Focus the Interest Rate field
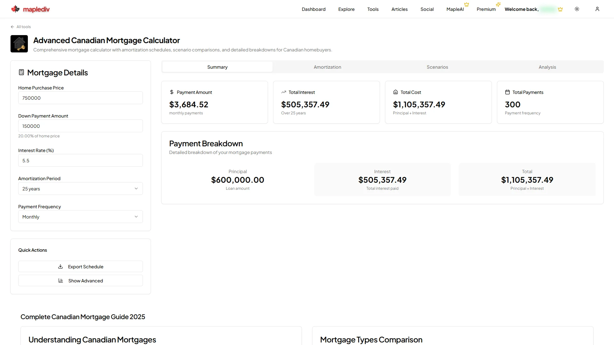The width and height of the screenshot is (614, 345). 81,160
